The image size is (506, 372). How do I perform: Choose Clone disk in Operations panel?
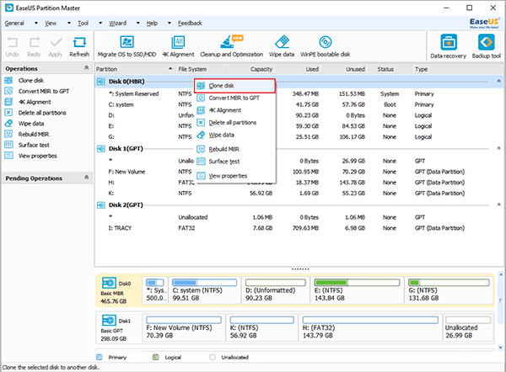31,81
